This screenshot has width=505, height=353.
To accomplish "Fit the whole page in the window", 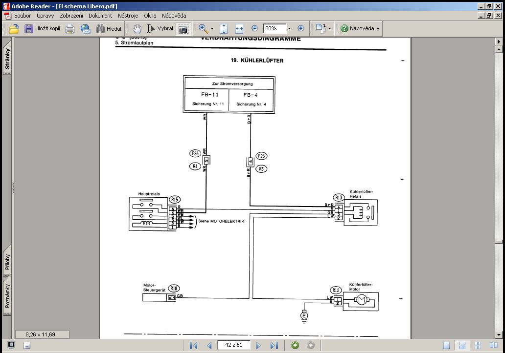I will (224, 29).
